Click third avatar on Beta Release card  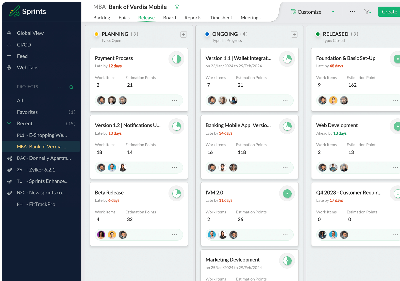click(x=123, y=235)
